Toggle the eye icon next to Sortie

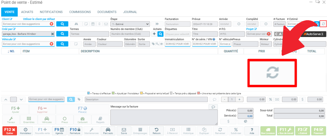[162, 44]
